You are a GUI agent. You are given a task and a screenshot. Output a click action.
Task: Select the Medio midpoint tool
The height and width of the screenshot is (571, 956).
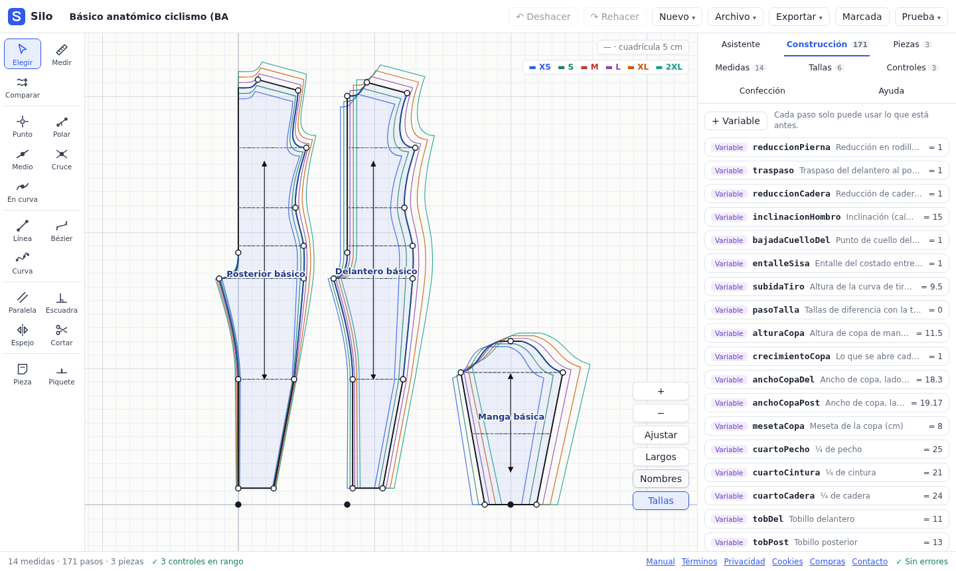tap(23, 158)
